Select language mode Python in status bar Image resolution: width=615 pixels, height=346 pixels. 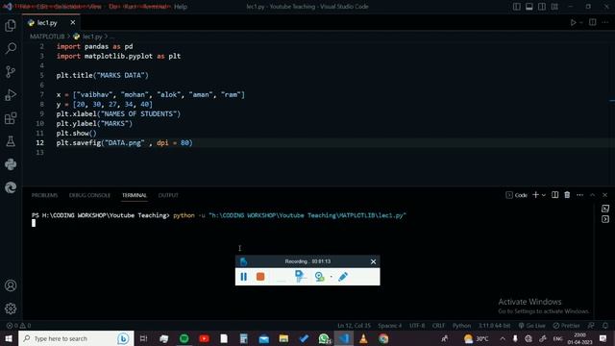461,326
